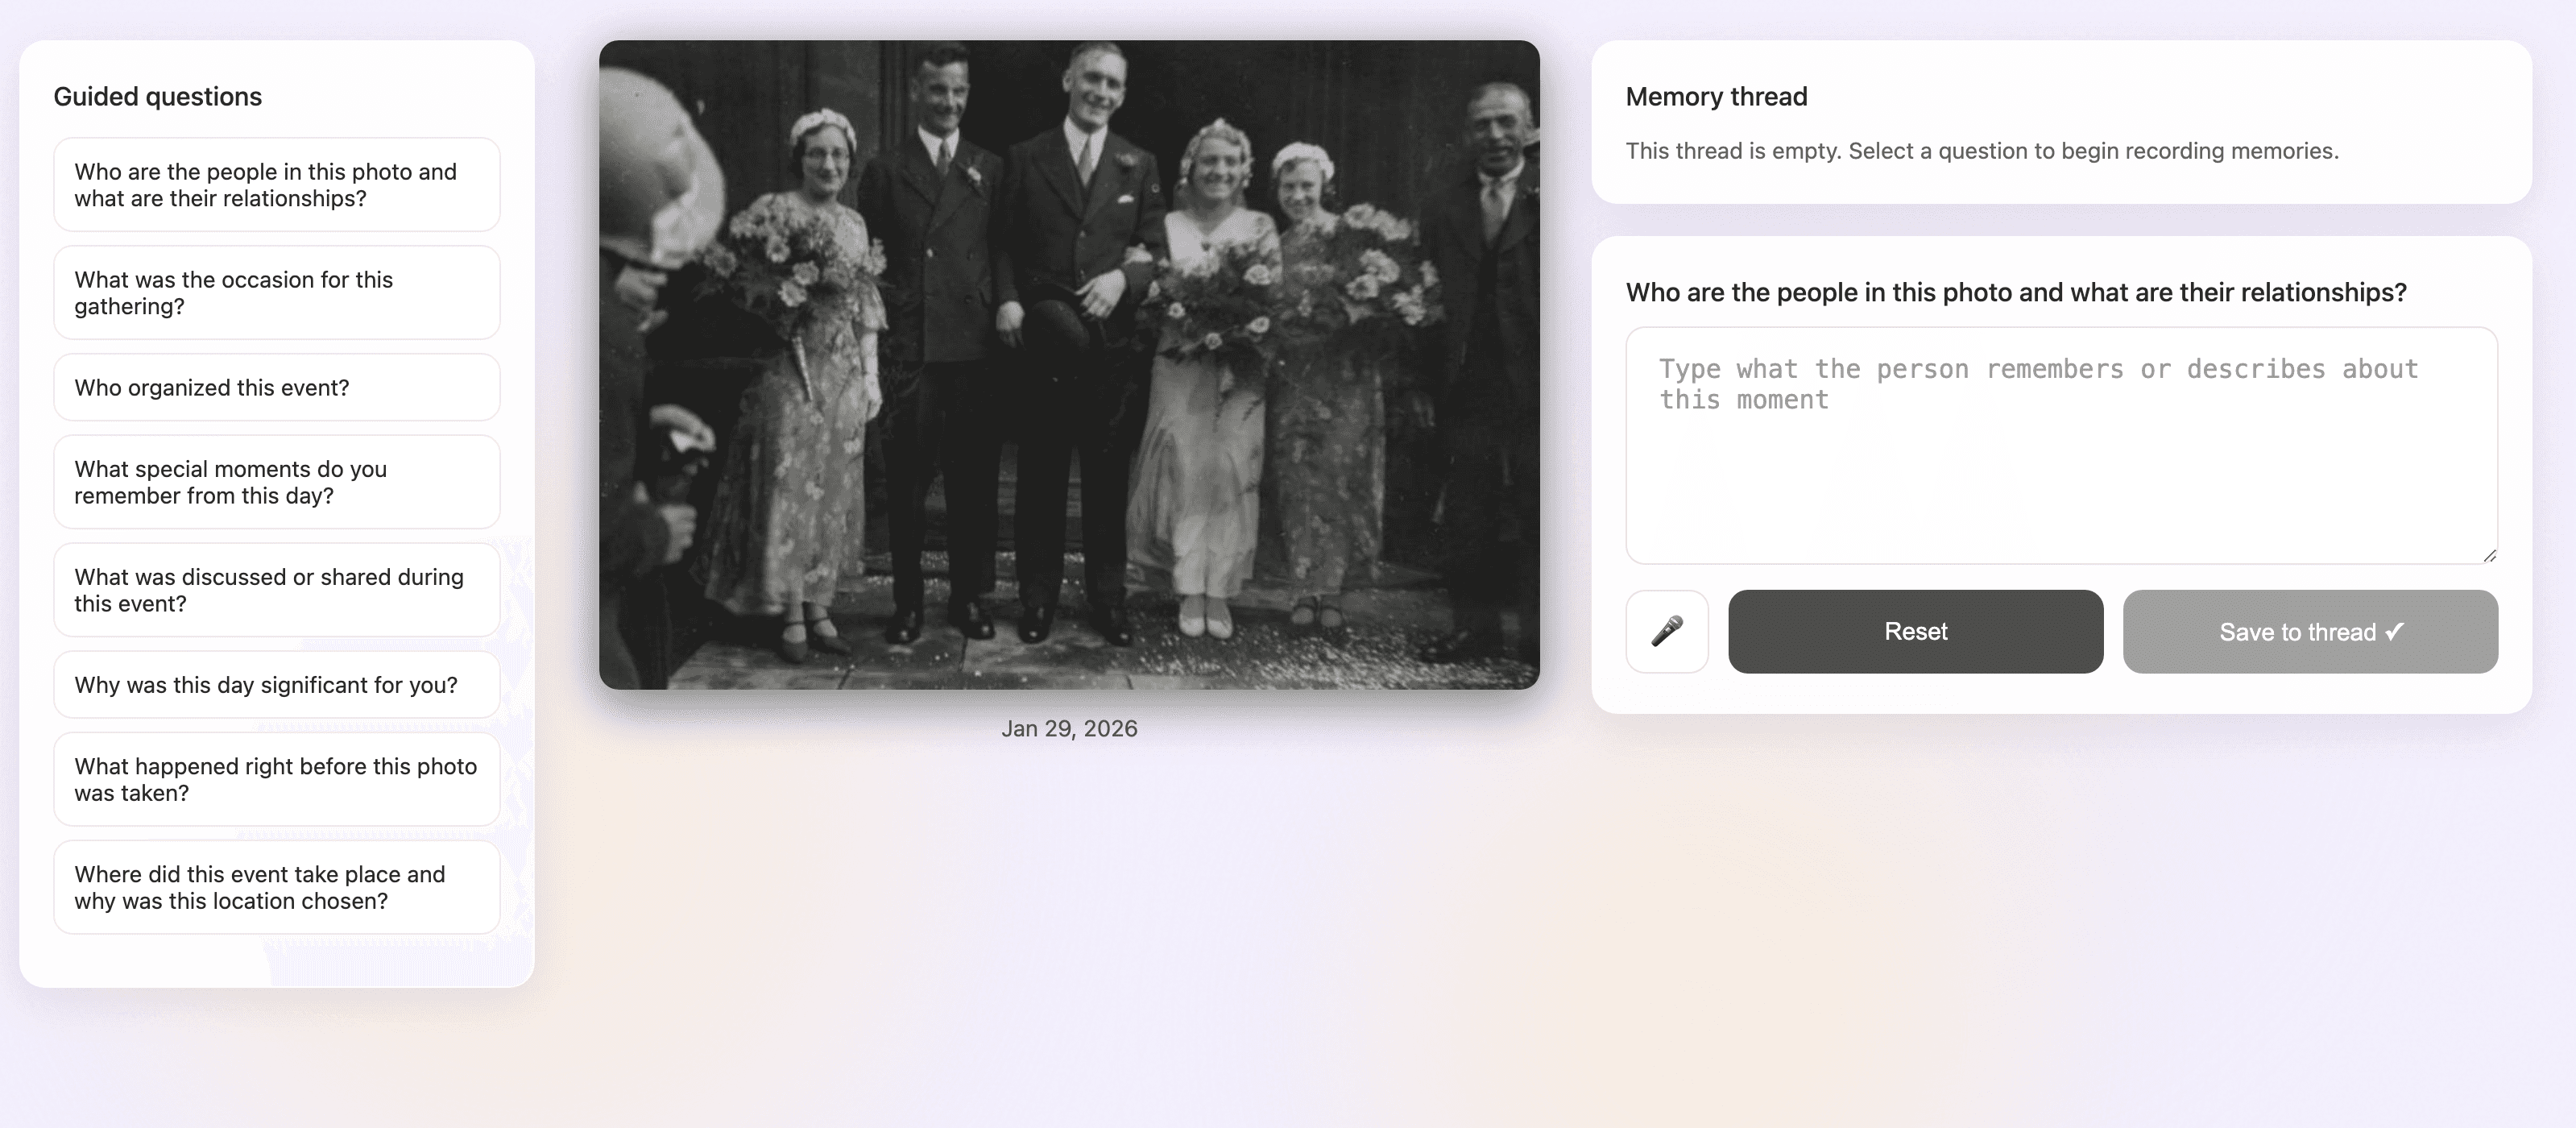Click the current question title above textarea
2576x1128 pixels.
[x=2016, y=292]
